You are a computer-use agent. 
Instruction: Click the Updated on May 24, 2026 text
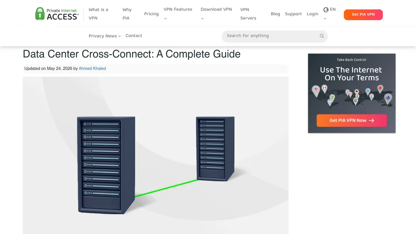tap(48, 69)
